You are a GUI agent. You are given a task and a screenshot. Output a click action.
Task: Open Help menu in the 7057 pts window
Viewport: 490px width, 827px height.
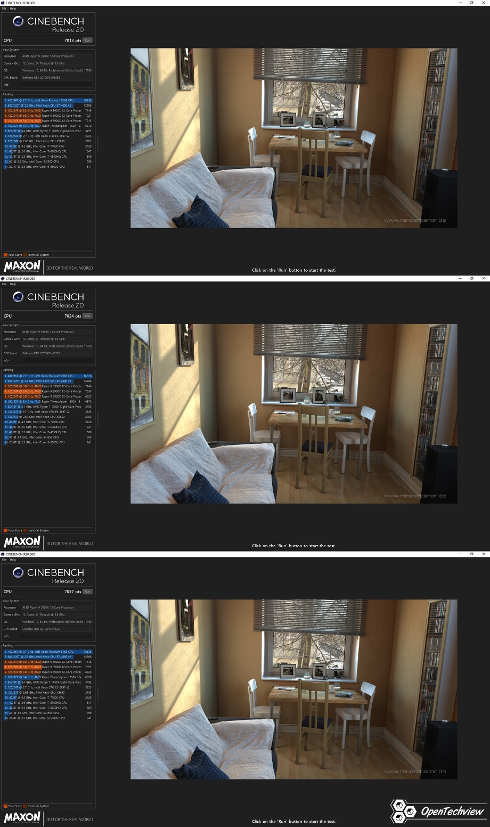(13, 560)
